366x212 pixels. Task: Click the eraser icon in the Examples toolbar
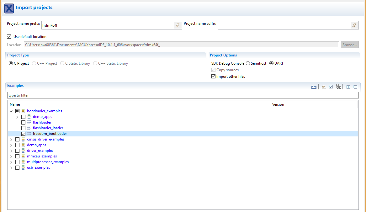324,87
